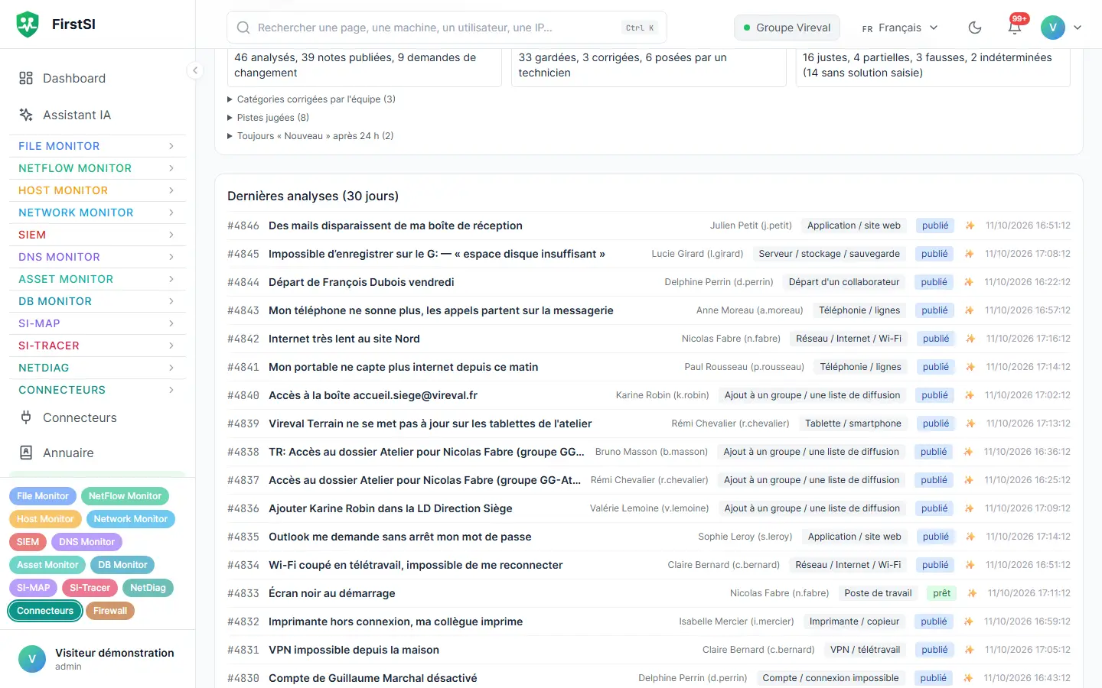
Task: Open ticket Écran noir au démarrage
Action: (x=332, y=593)
